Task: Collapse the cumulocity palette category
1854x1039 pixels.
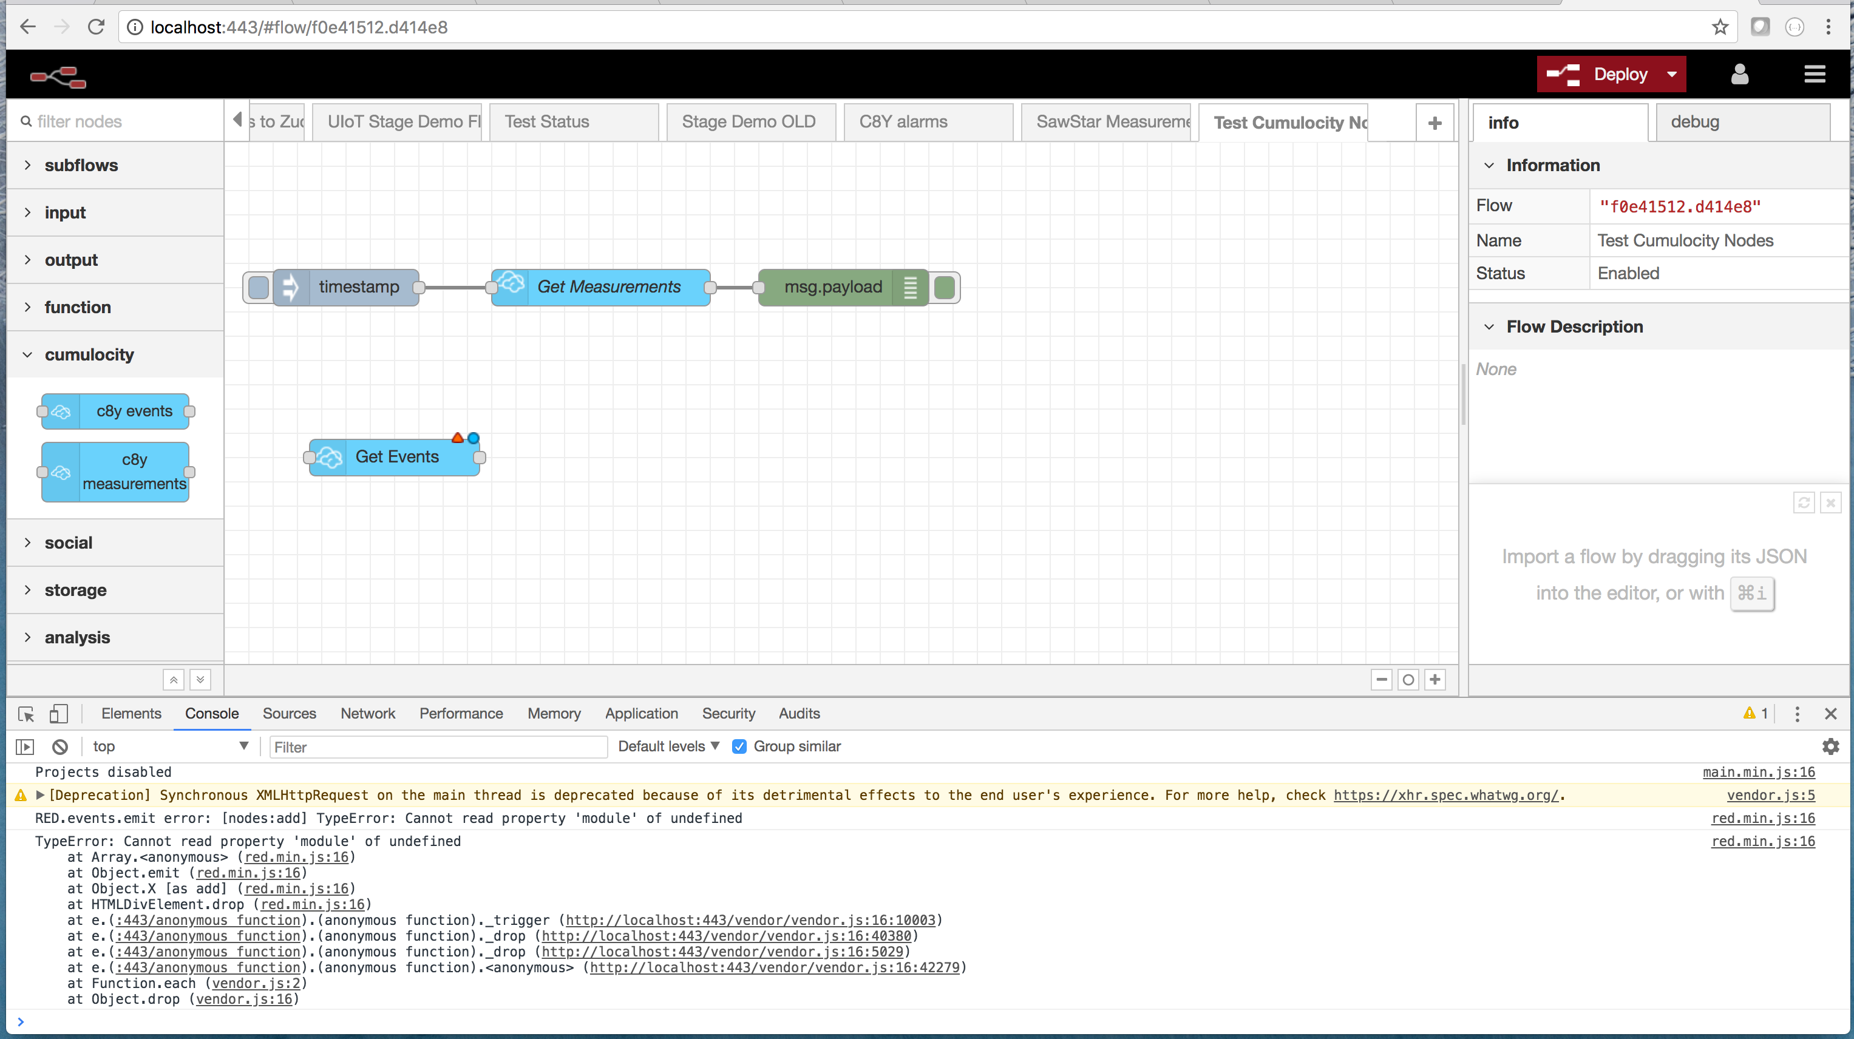Action: (89, 354)
